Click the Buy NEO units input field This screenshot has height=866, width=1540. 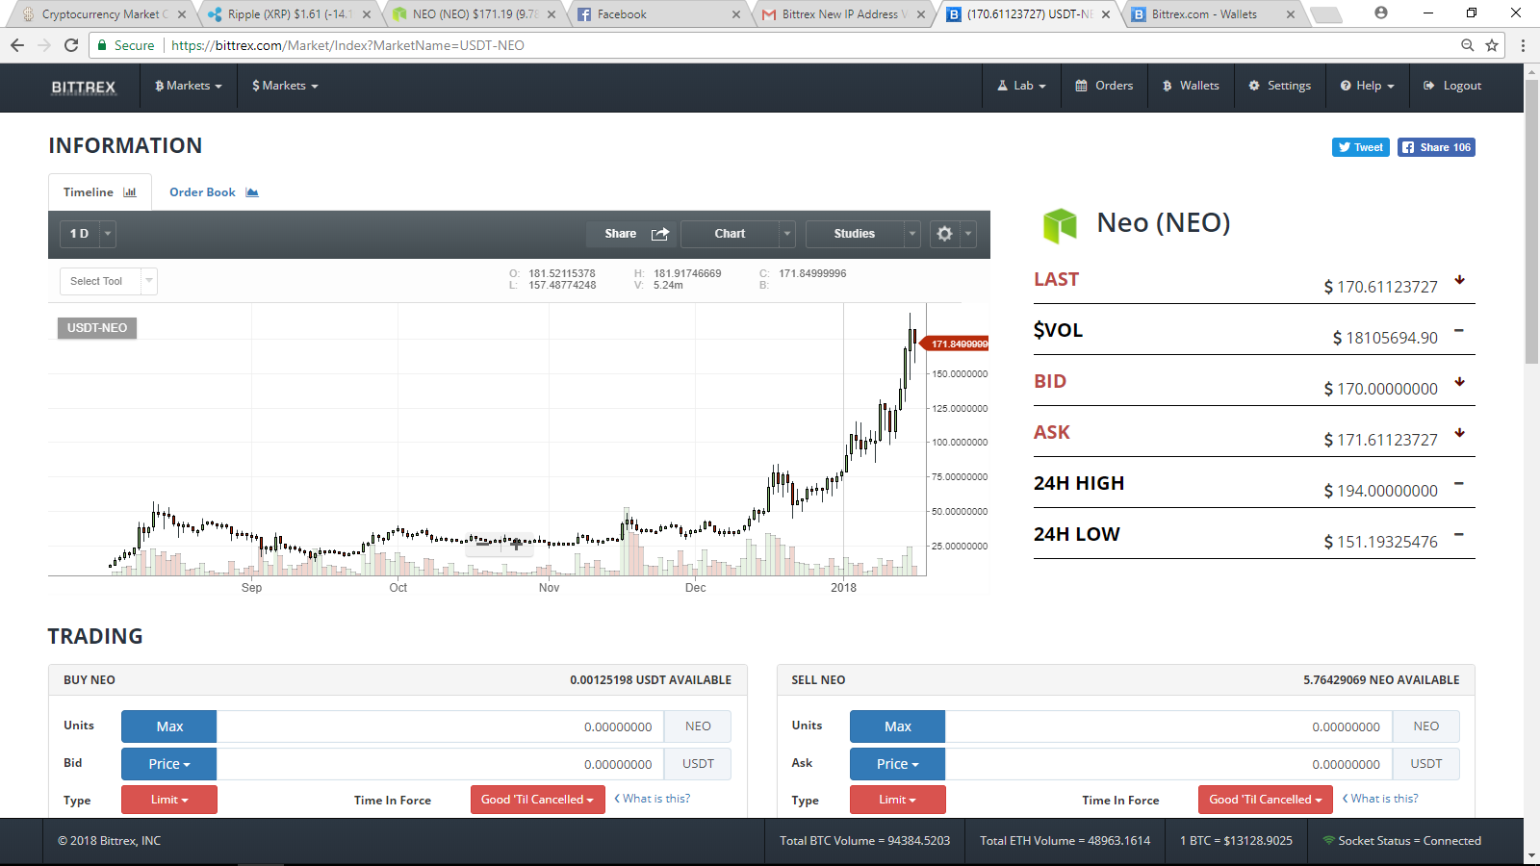coord(440,726)
